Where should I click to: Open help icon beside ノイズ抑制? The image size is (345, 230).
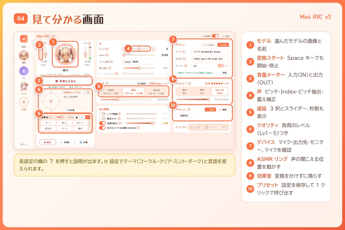(x=120, y=114)
